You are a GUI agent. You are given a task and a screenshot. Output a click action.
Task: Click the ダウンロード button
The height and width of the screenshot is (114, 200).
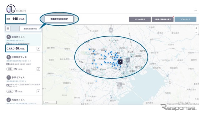pyautogui.click(x=185, y=19)
